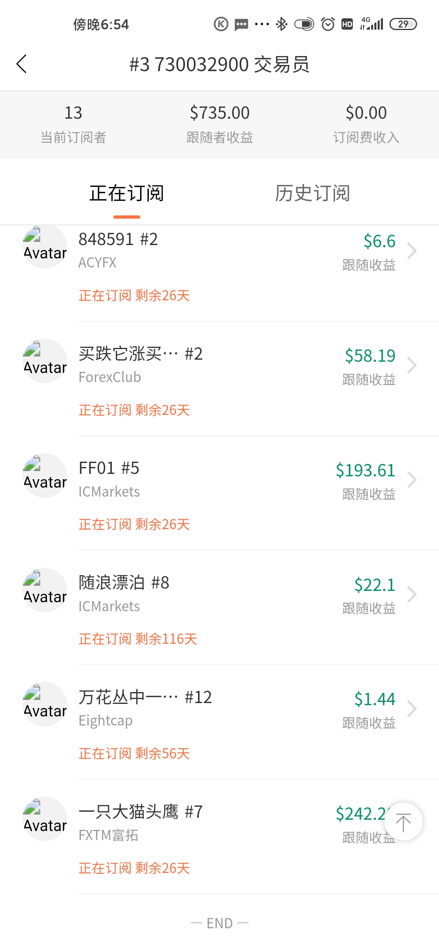The height and width of the screenshot is (951, 439).
Task: Expand 随浪漂泊 #8 row chevron
Action: coord(412,594)
